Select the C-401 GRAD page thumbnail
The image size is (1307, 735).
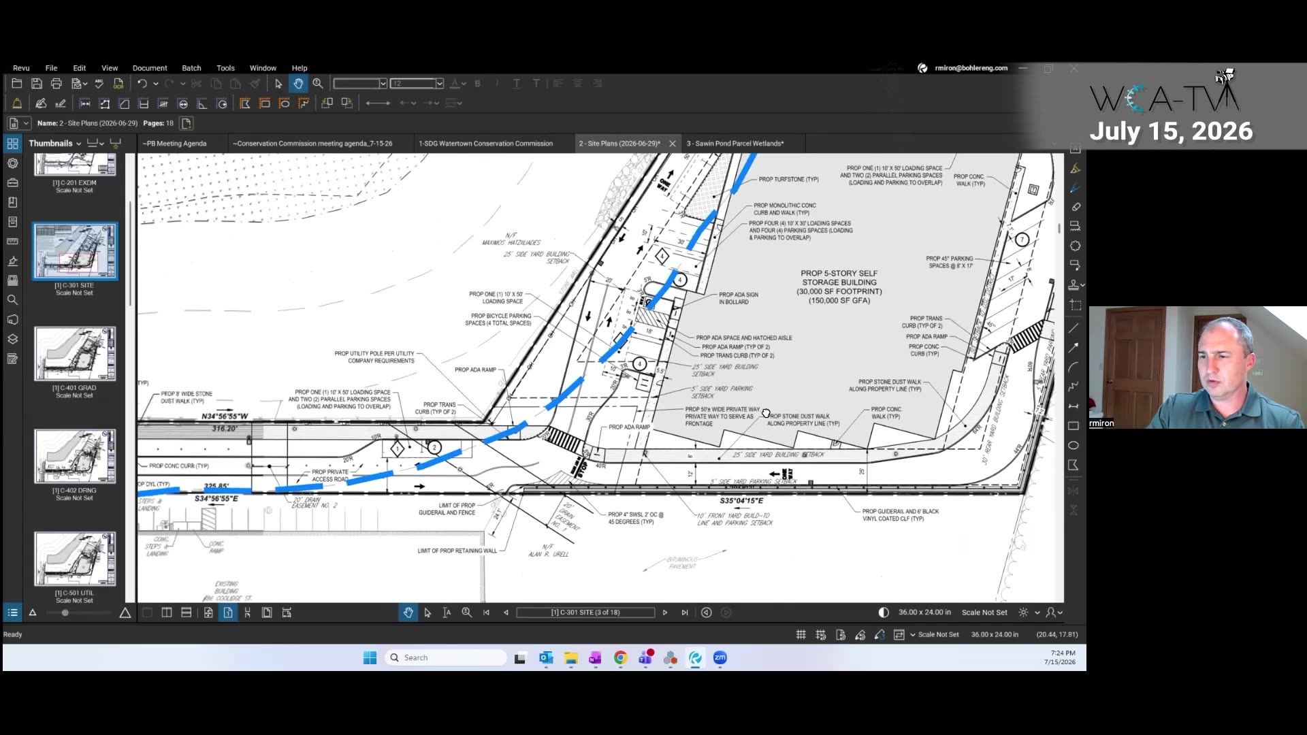[x=75, y=354]
